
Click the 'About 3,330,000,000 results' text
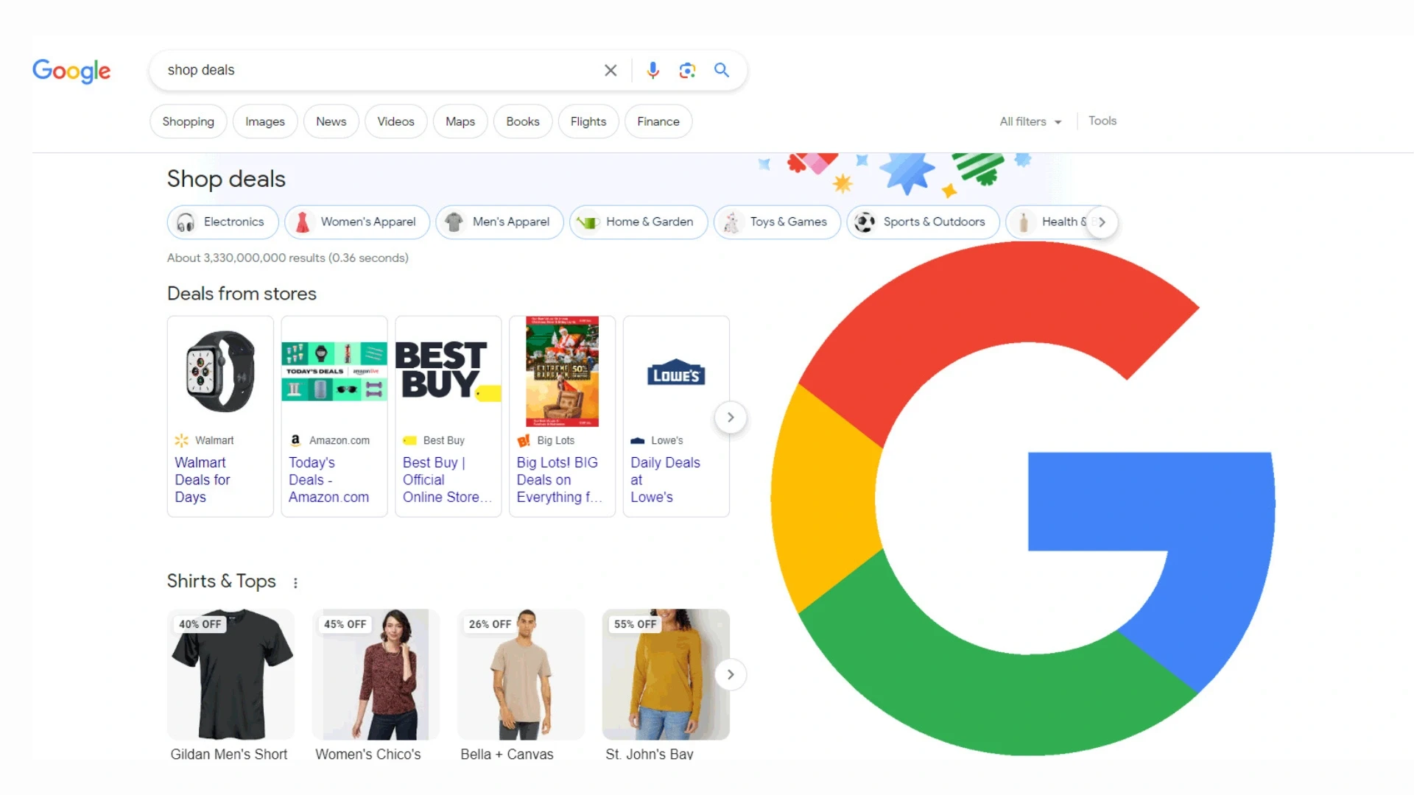point(288,258)
